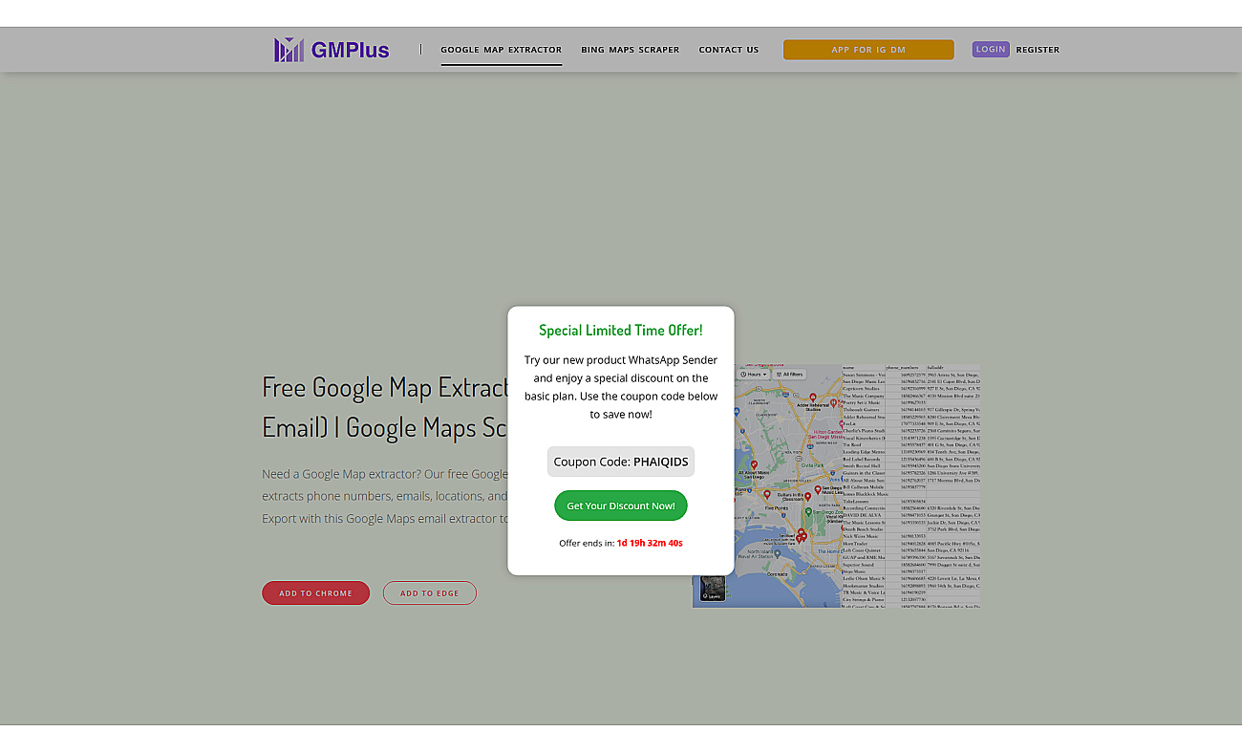Select the coupon code PHAIQIDS box
Viewport: 1242px width, 753px height.
(x=621, y=462)
